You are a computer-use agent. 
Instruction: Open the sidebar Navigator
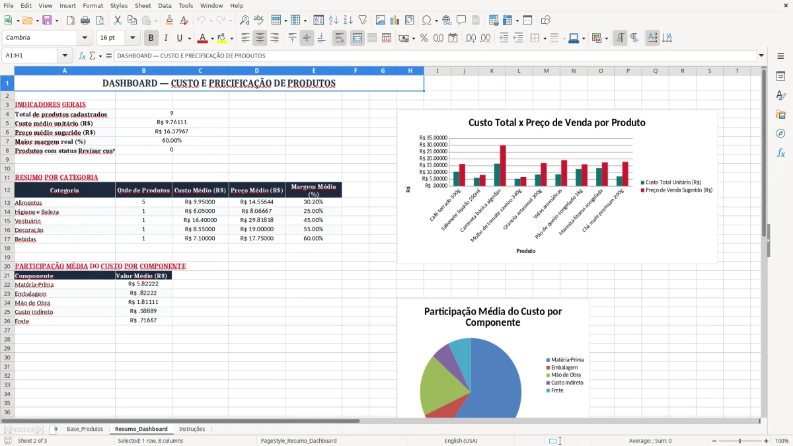[780, 133]
